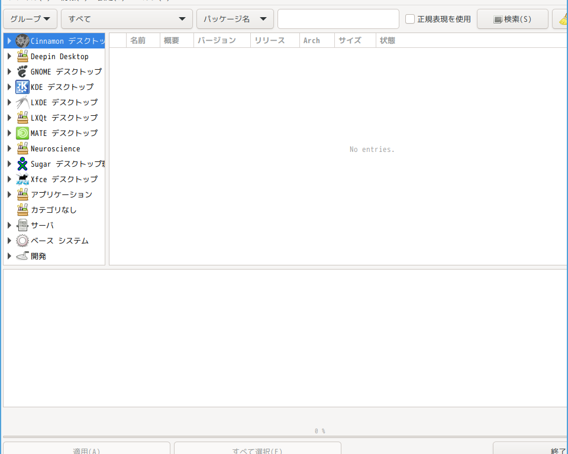Image resolution: width=568 pixels, height=454 pixels.
Task: Expand the KDE デスクトップ tree node
Action: point(9,87)
